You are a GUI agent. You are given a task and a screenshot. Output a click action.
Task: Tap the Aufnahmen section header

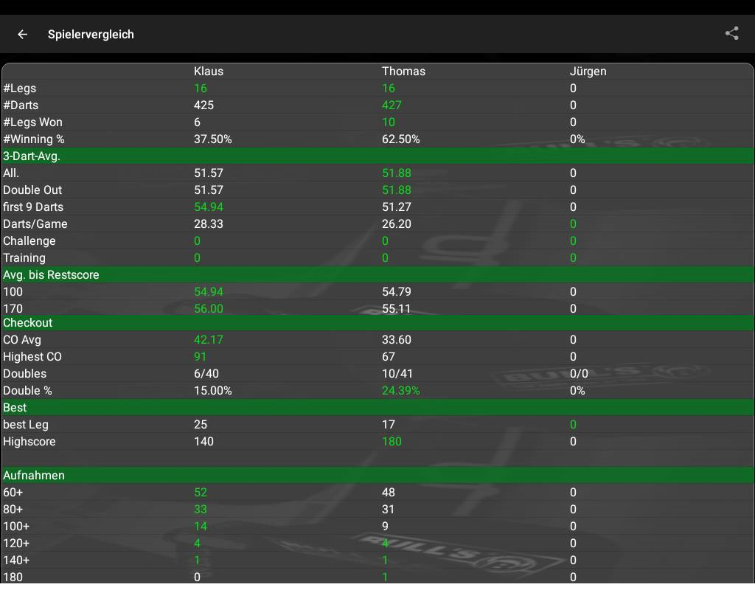(x=34, y=476)
